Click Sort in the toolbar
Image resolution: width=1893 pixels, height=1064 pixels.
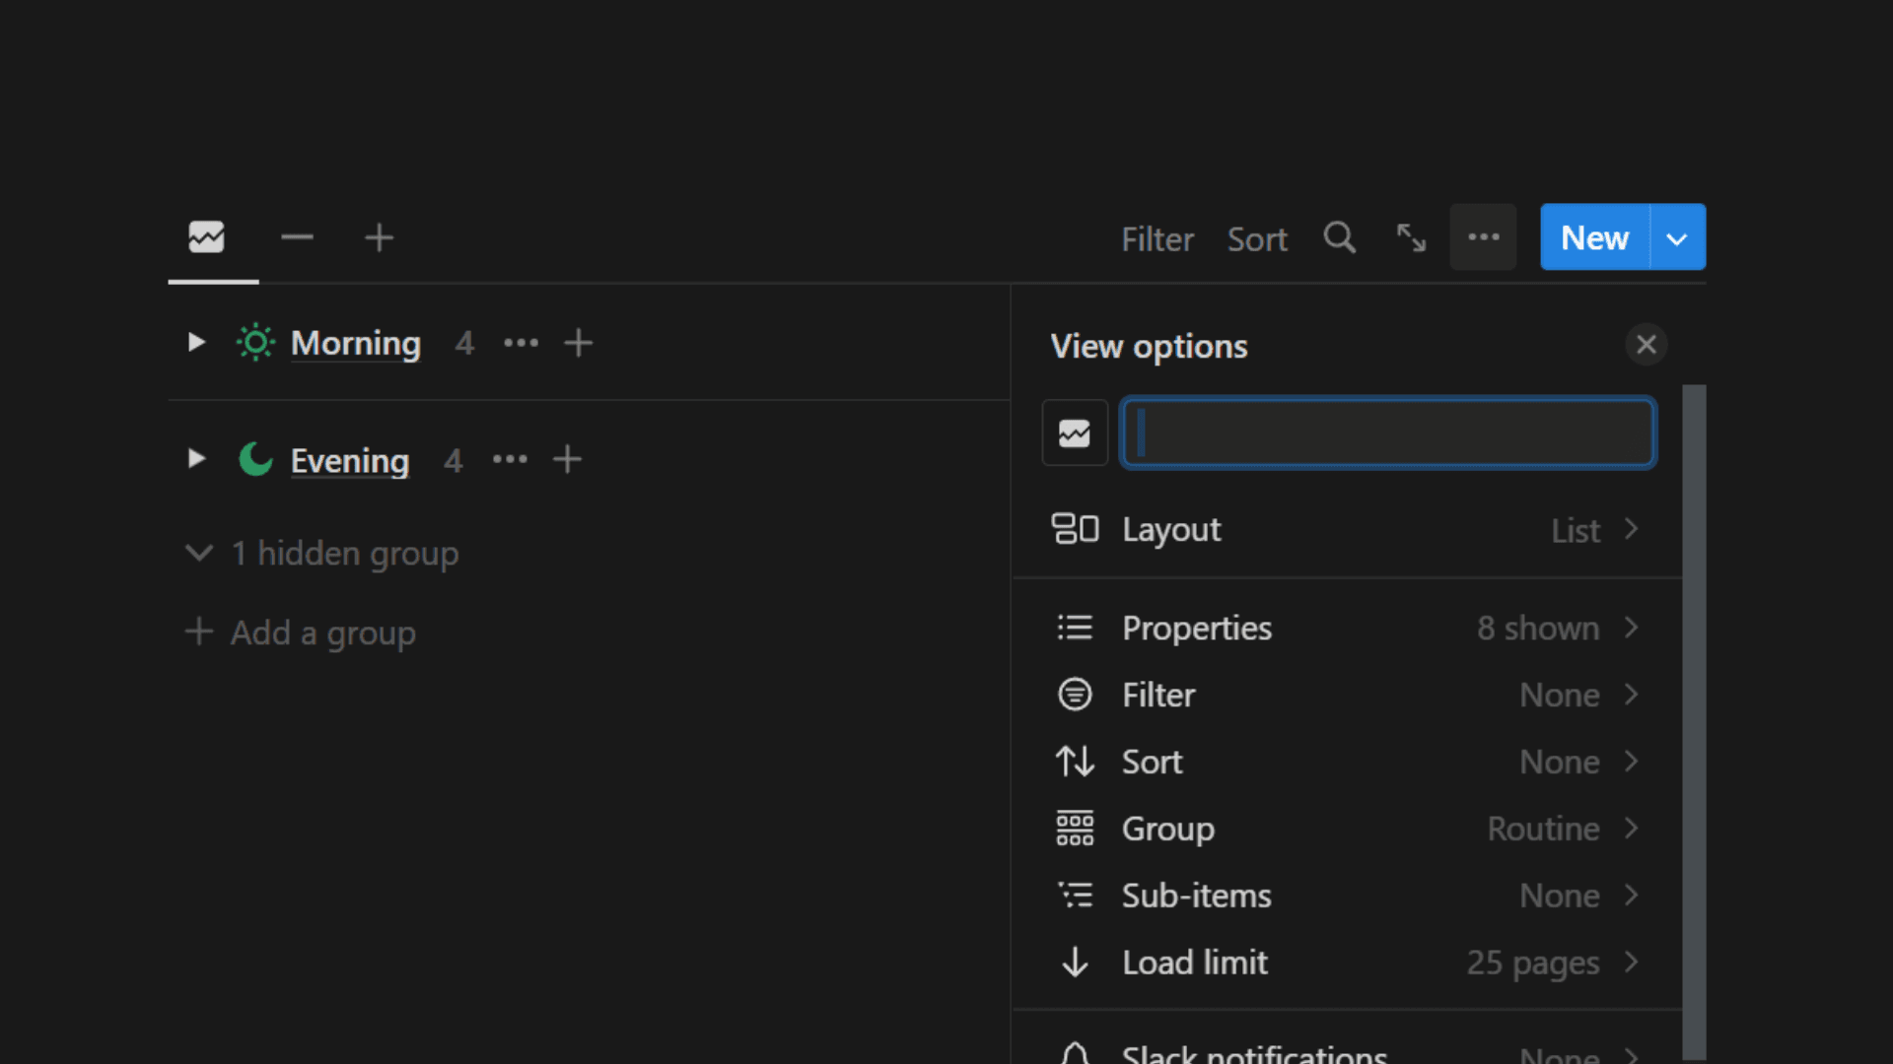click(x=1257, y=238)
